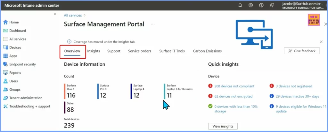Open 9 devices eligible for Windows 11 update
Screen dimensions: 328x132
[x=301, y=109]
